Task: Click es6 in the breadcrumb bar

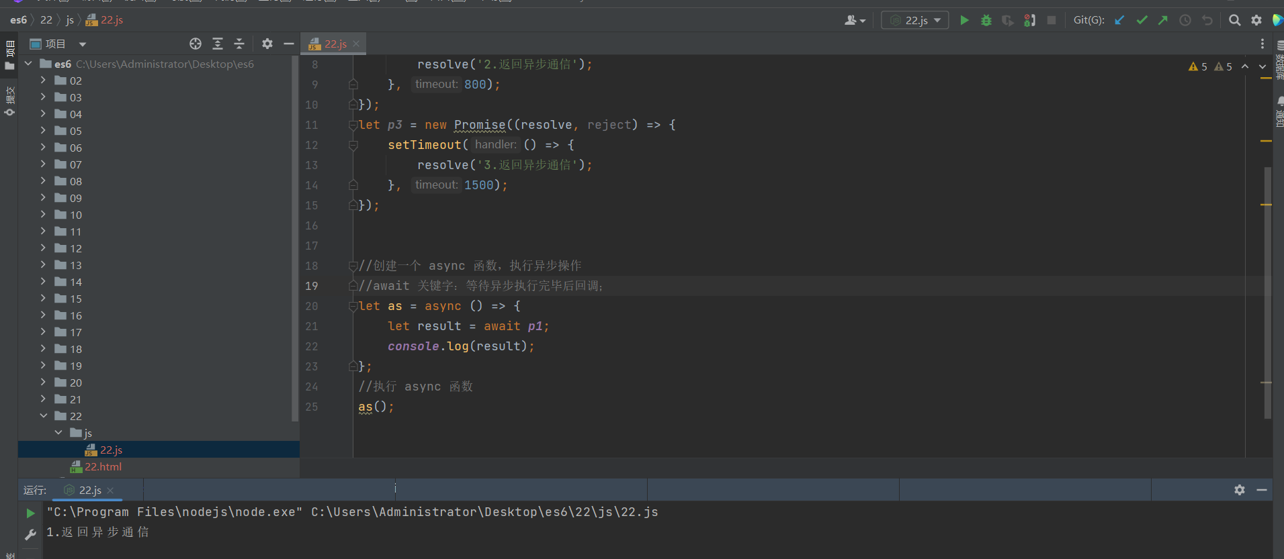Action: 18,20
